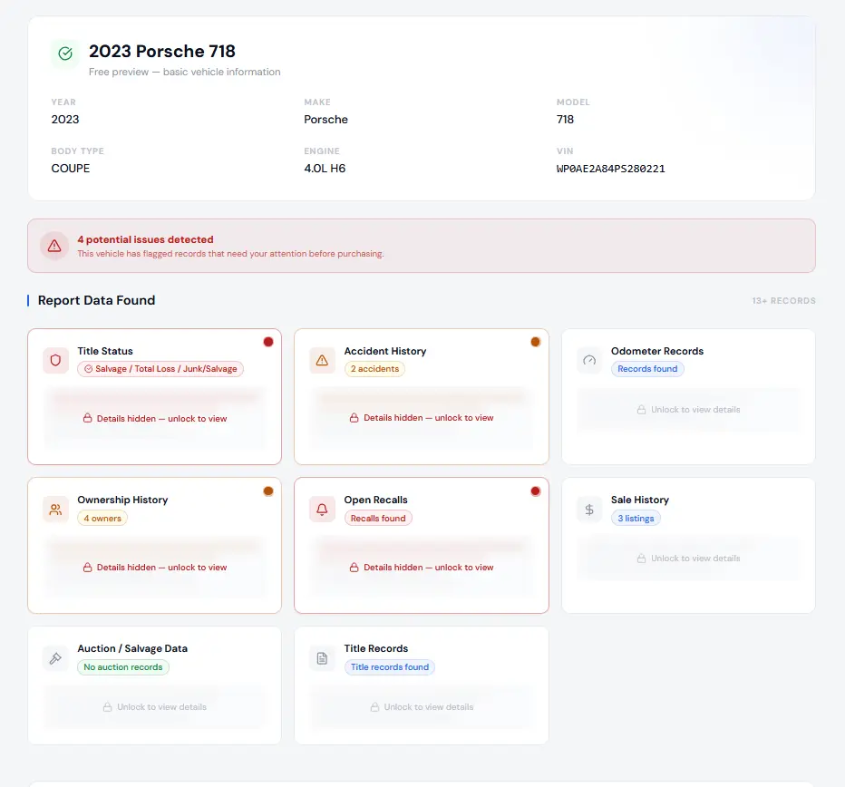Click the 'Ownership History' card title
This screenshot has width=845, height=787.
pos(123,500)
